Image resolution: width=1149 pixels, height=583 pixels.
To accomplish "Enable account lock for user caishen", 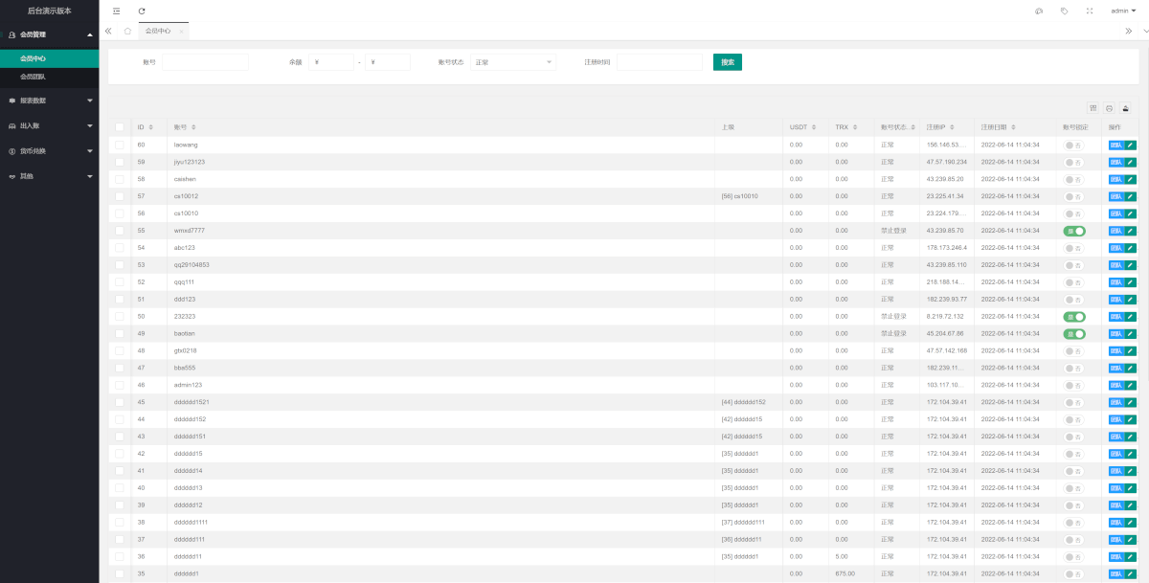I will (1073, 179).
